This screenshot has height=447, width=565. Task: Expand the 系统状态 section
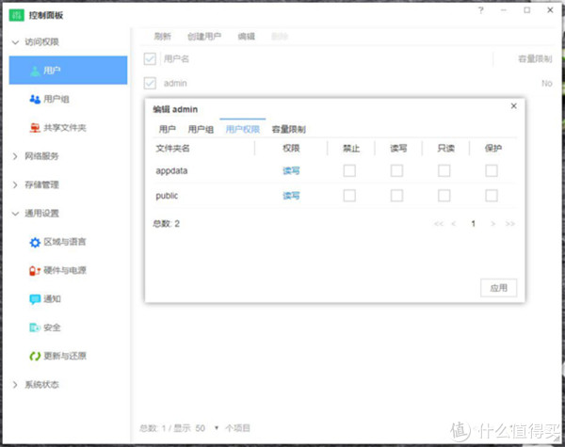[40, 385]
